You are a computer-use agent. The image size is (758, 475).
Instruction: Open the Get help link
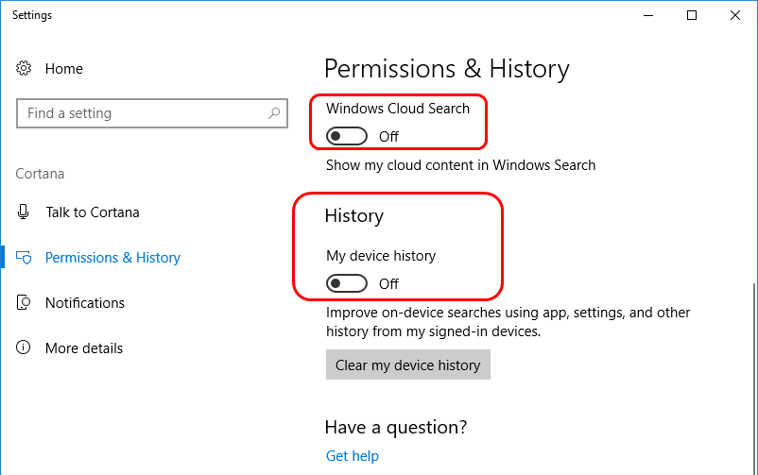click(353, 456)
